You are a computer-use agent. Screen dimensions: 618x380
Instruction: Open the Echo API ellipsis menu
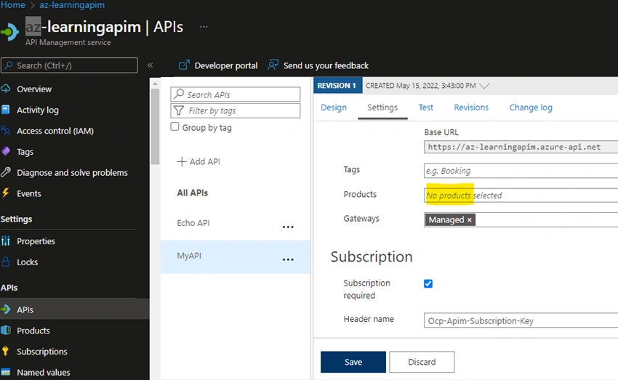coord(288,227)
